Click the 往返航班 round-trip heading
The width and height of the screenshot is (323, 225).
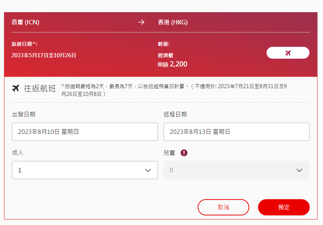40,89
